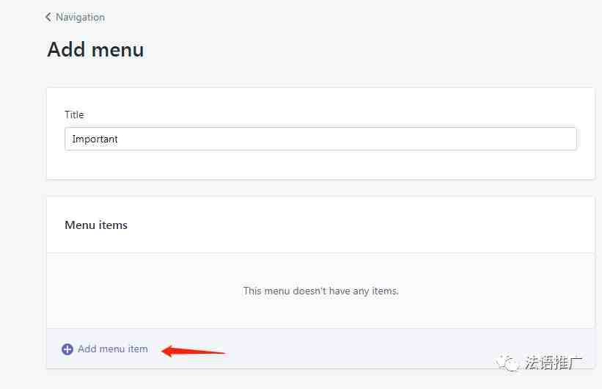Click the blank space right of the Menu items heading
Image resolution: width=602 pixels, height=389 pixels.
361,225
